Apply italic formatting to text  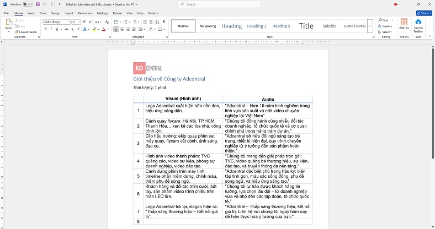pyautogui.click(x=51, y=29)
